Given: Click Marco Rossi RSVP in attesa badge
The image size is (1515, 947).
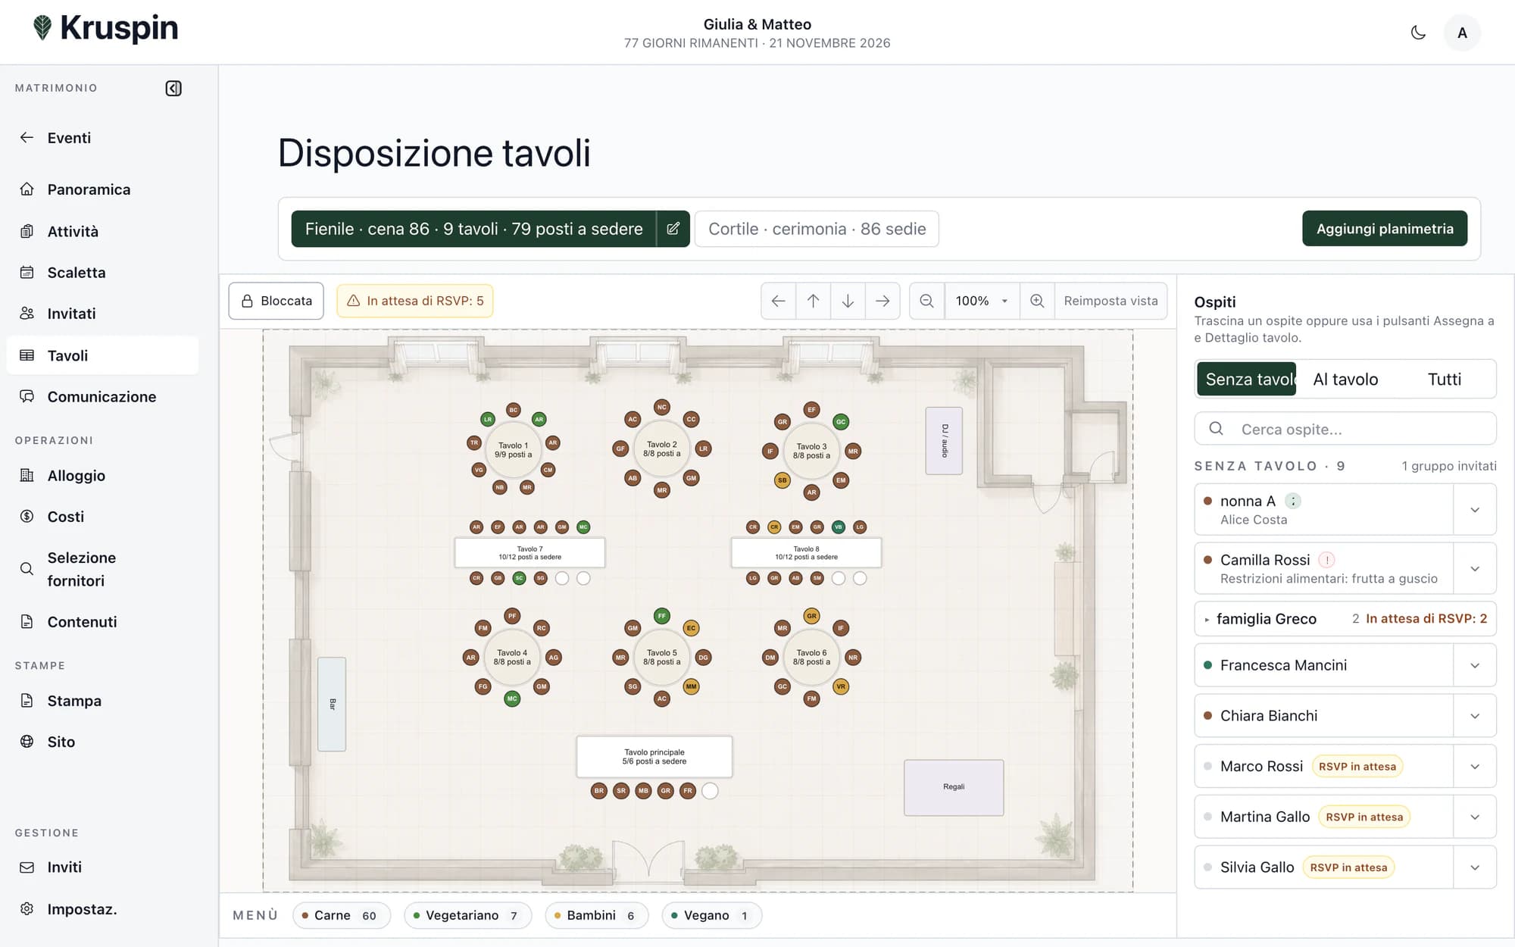Looking at the screenshot, I should pyautogui.click(x=1357, y=767).
